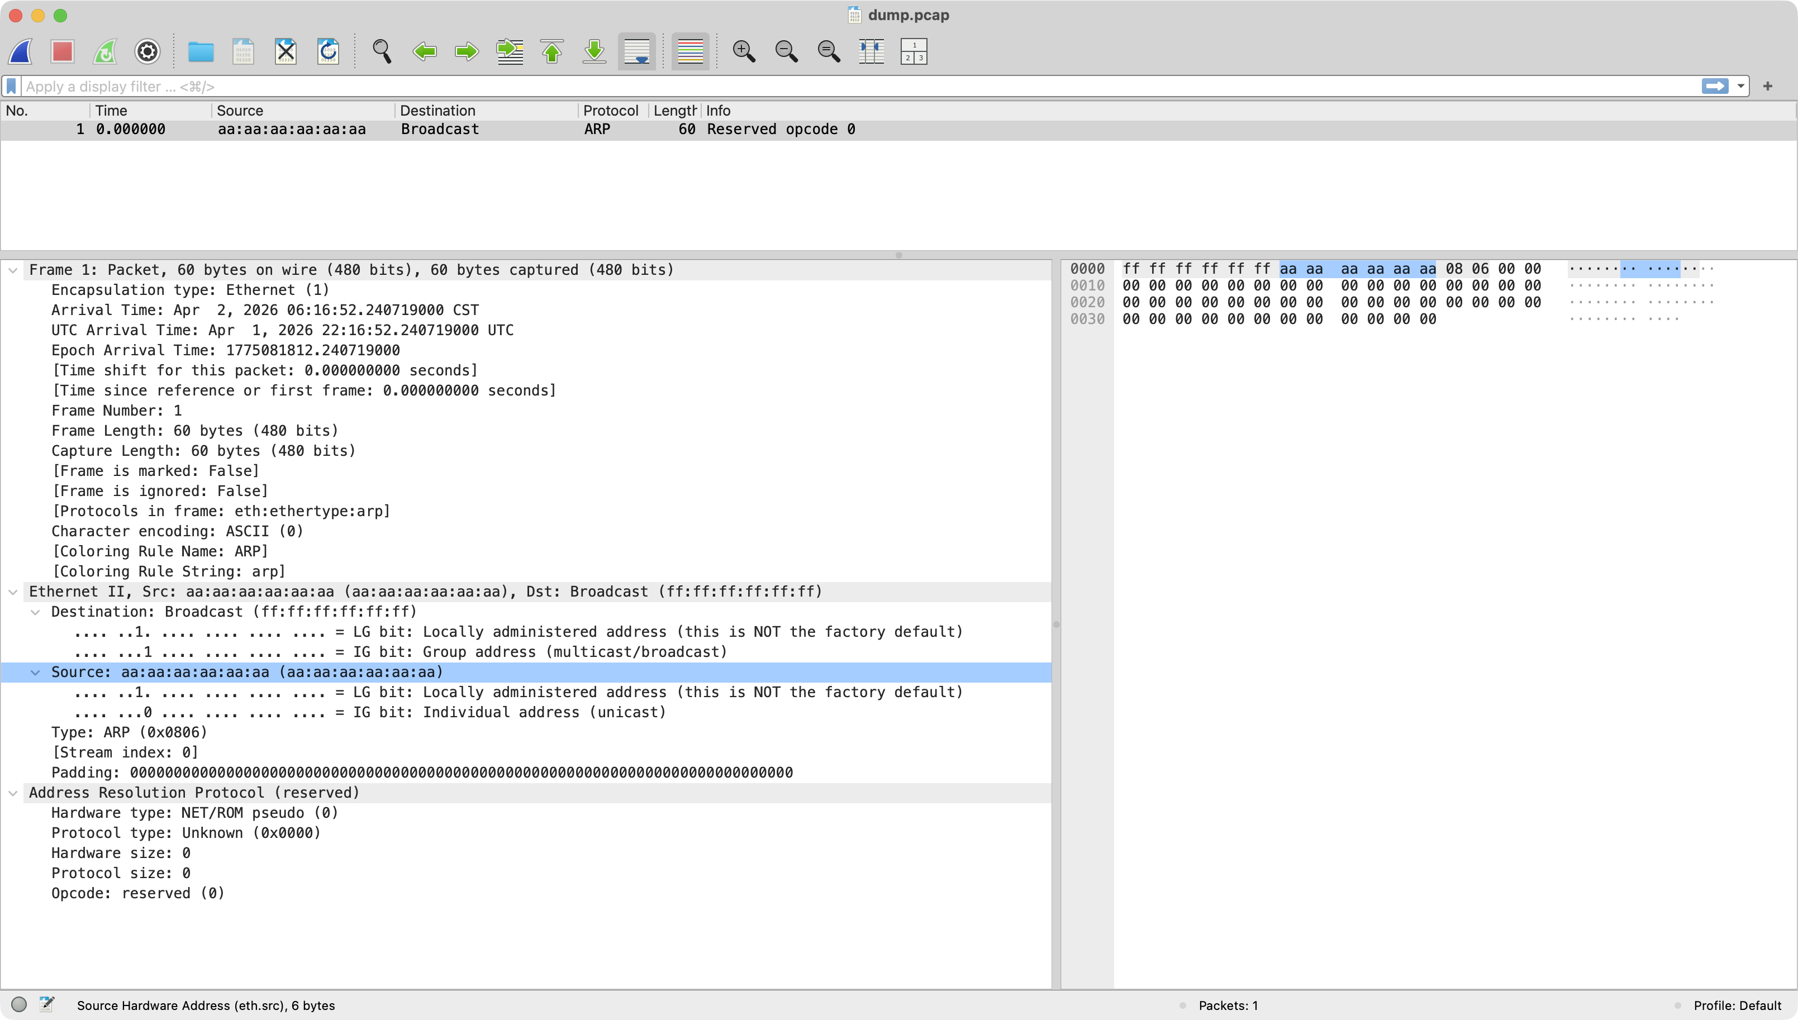Viewport: 1798px width, 1020px height.
Task: Click into the display filter field
Action: coord(841,86)
